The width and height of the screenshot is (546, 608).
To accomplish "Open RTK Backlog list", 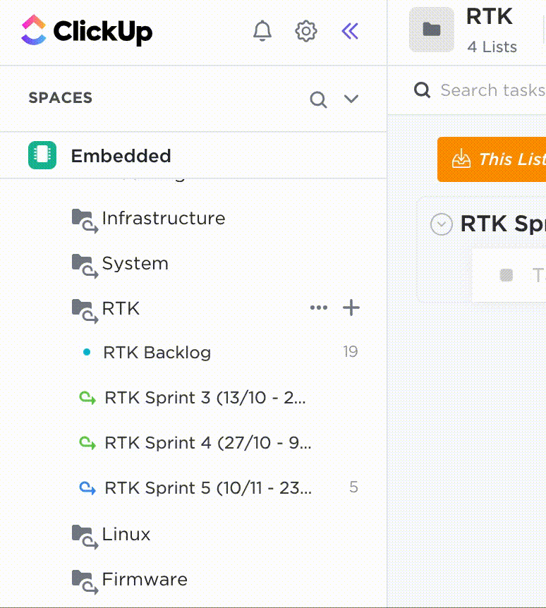I will 157,353.
